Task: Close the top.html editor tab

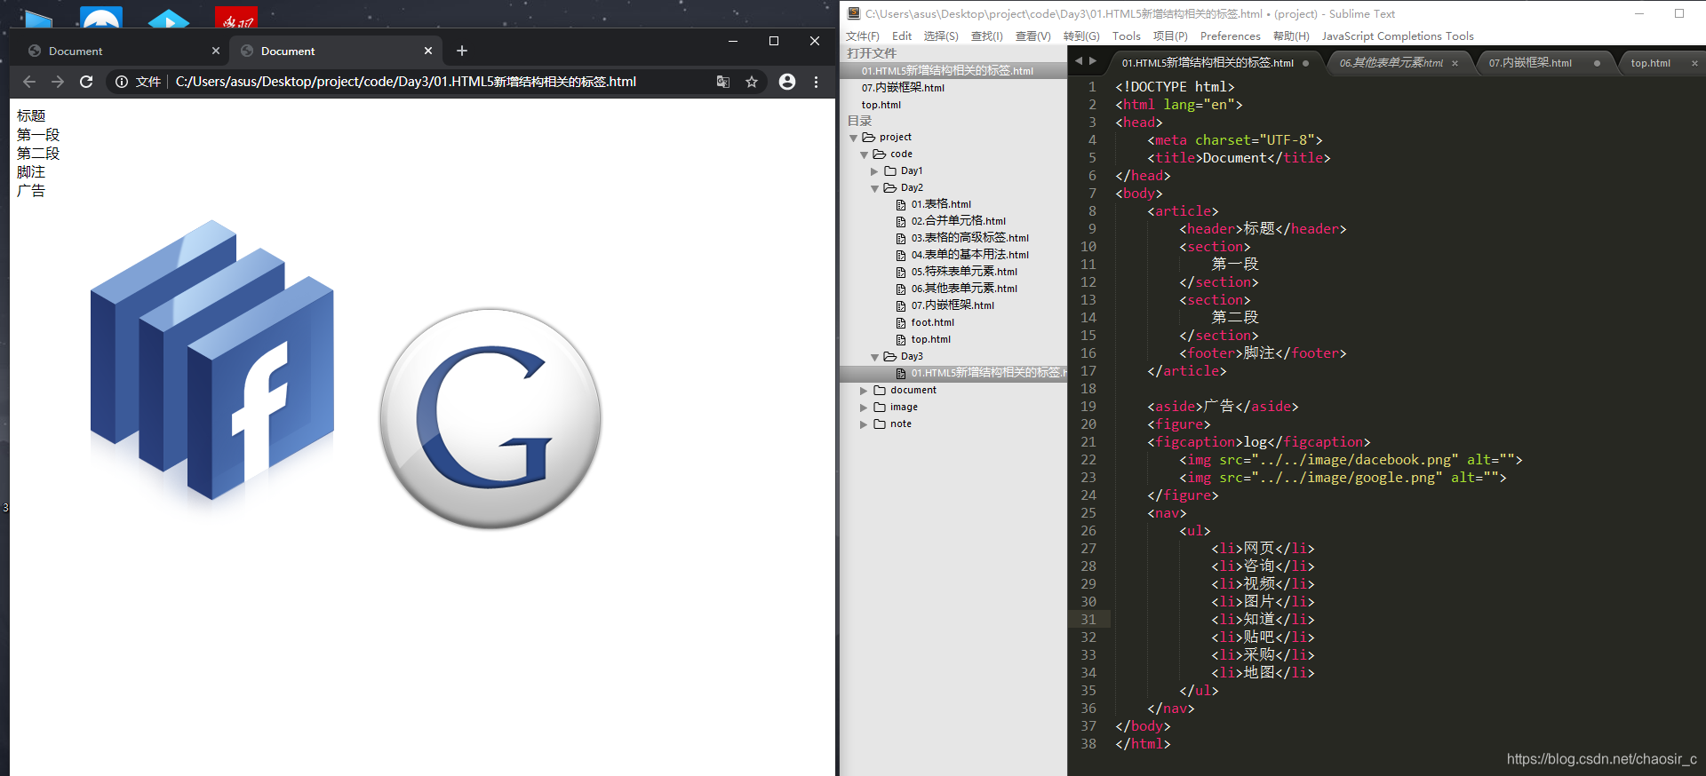Action: click(1694, 63)
